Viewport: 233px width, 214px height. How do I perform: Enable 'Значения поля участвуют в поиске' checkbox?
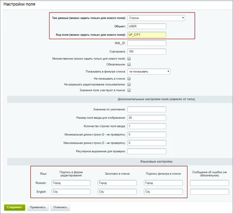[x=129, y=91]
